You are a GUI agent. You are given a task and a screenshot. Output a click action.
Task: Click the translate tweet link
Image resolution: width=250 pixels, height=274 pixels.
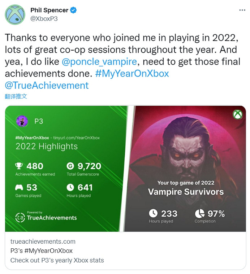16,96
